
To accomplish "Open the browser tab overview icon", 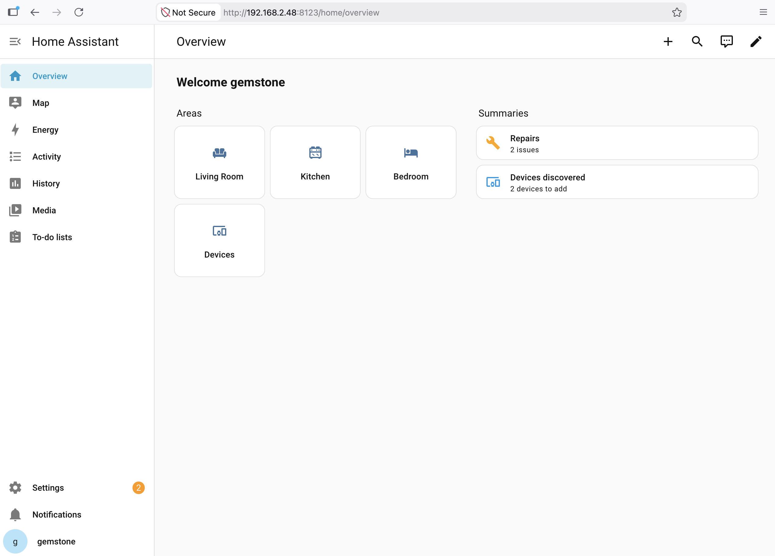I will coord(13,12).
